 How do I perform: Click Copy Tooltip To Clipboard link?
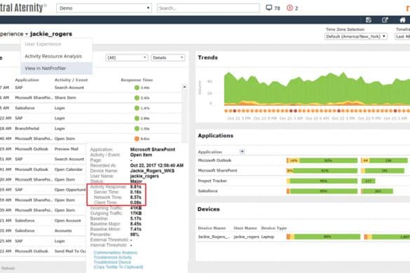click(x=118, y=267)
